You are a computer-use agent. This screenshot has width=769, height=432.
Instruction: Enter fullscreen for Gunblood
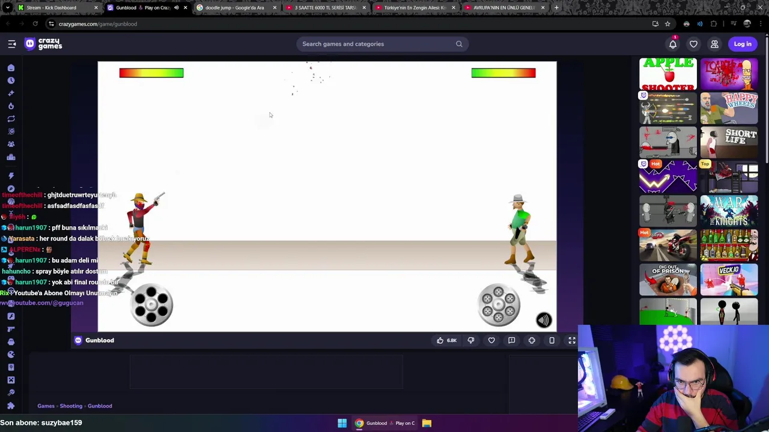coord(572,340)
